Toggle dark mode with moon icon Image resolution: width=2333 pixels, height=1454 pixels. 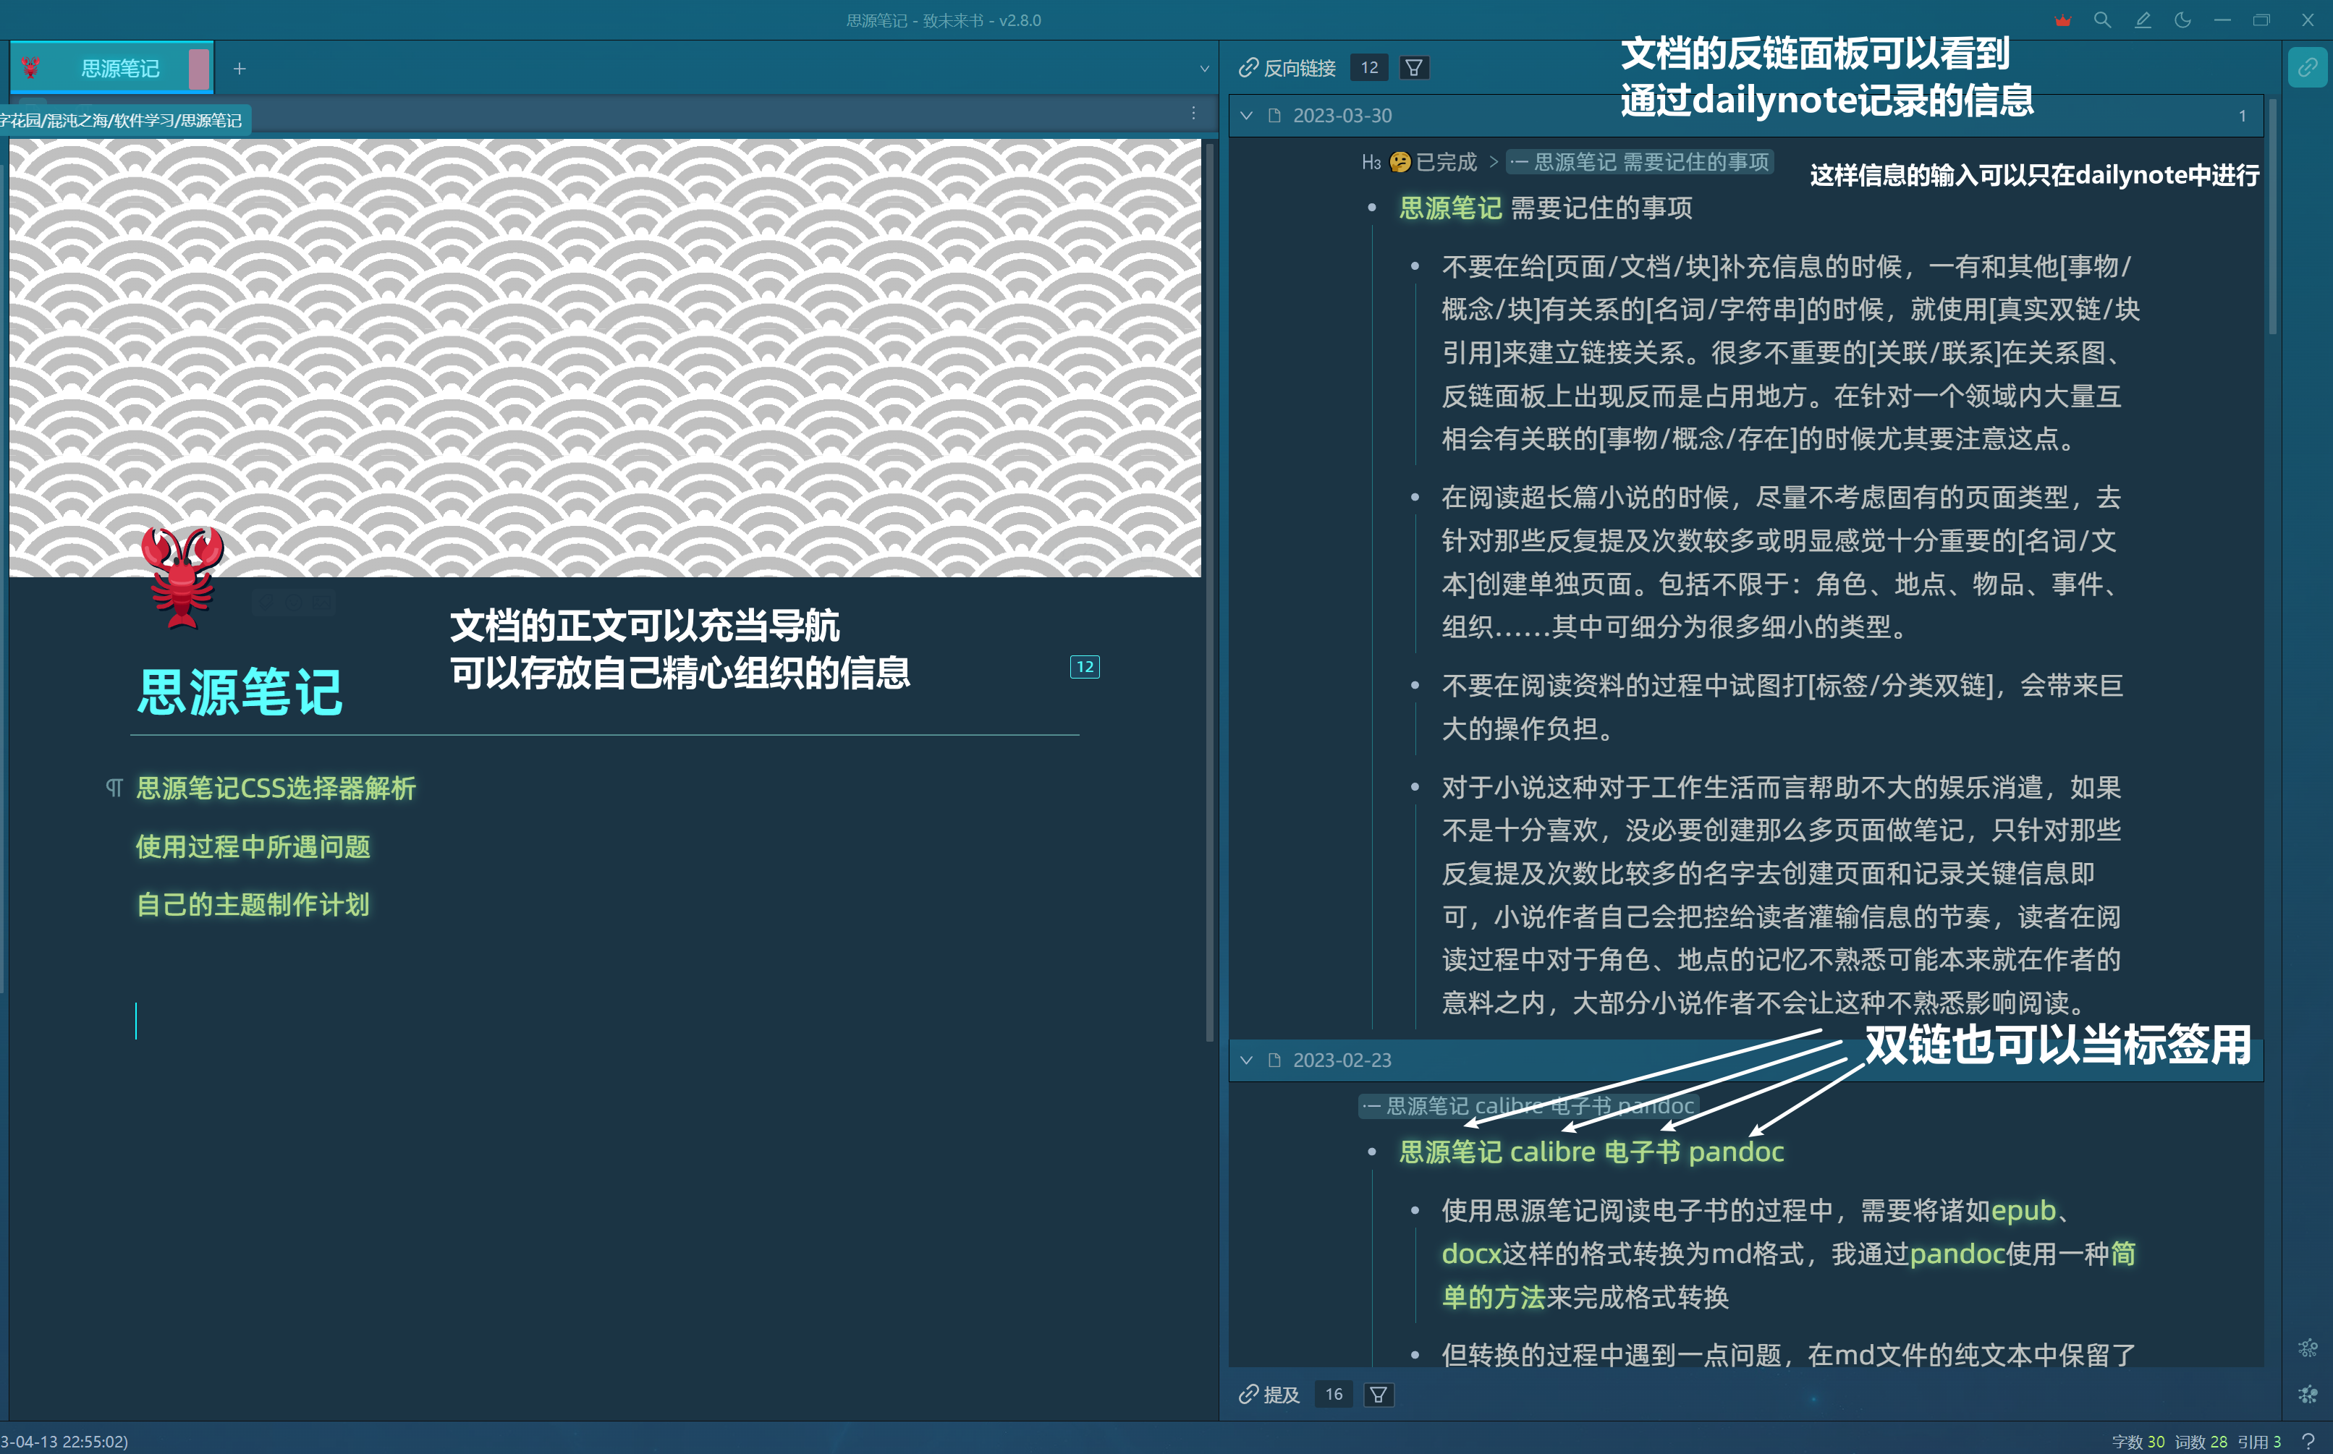(x=2182, y=20)
